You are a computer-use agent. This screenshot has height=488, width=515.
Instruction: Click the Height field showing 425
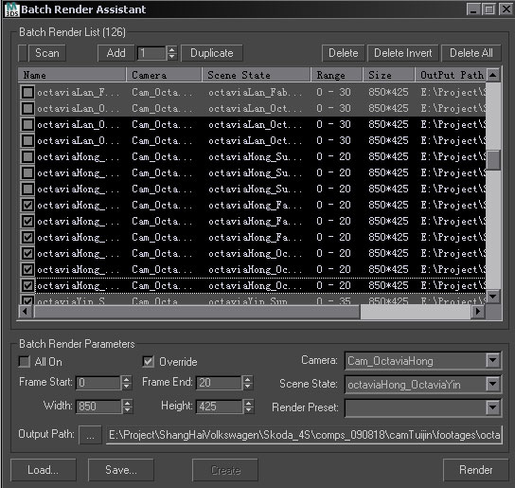[x=219, y=407]
